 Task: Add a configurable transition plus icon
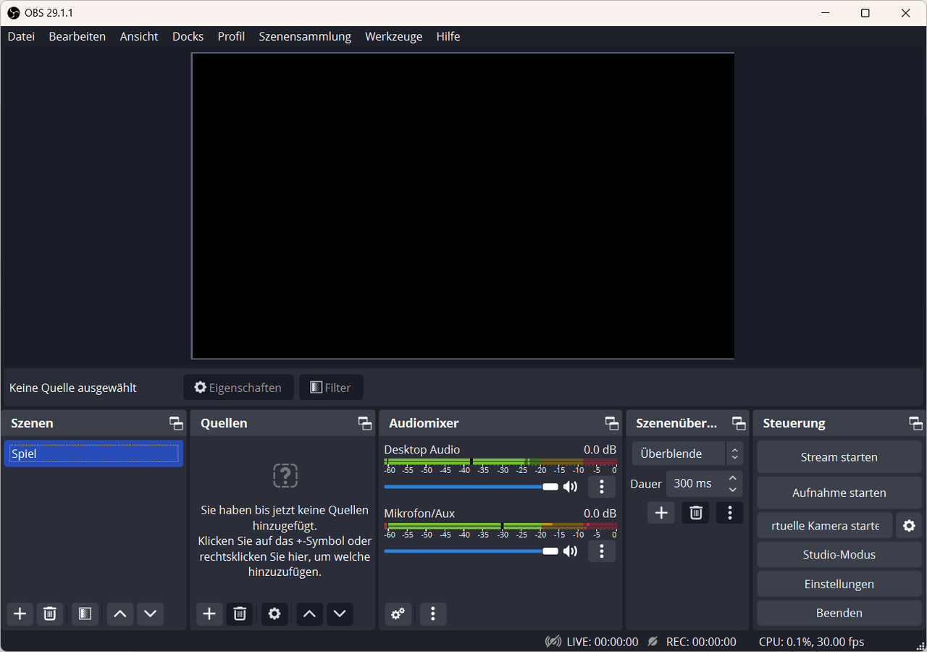pos(661,513)
